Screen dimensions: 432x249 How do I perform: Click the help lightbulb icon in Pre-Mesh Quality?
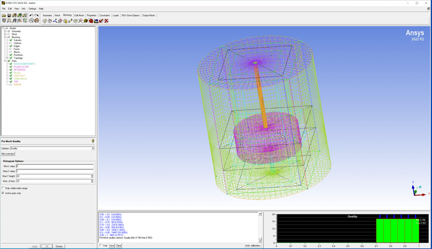pos(93,141)
